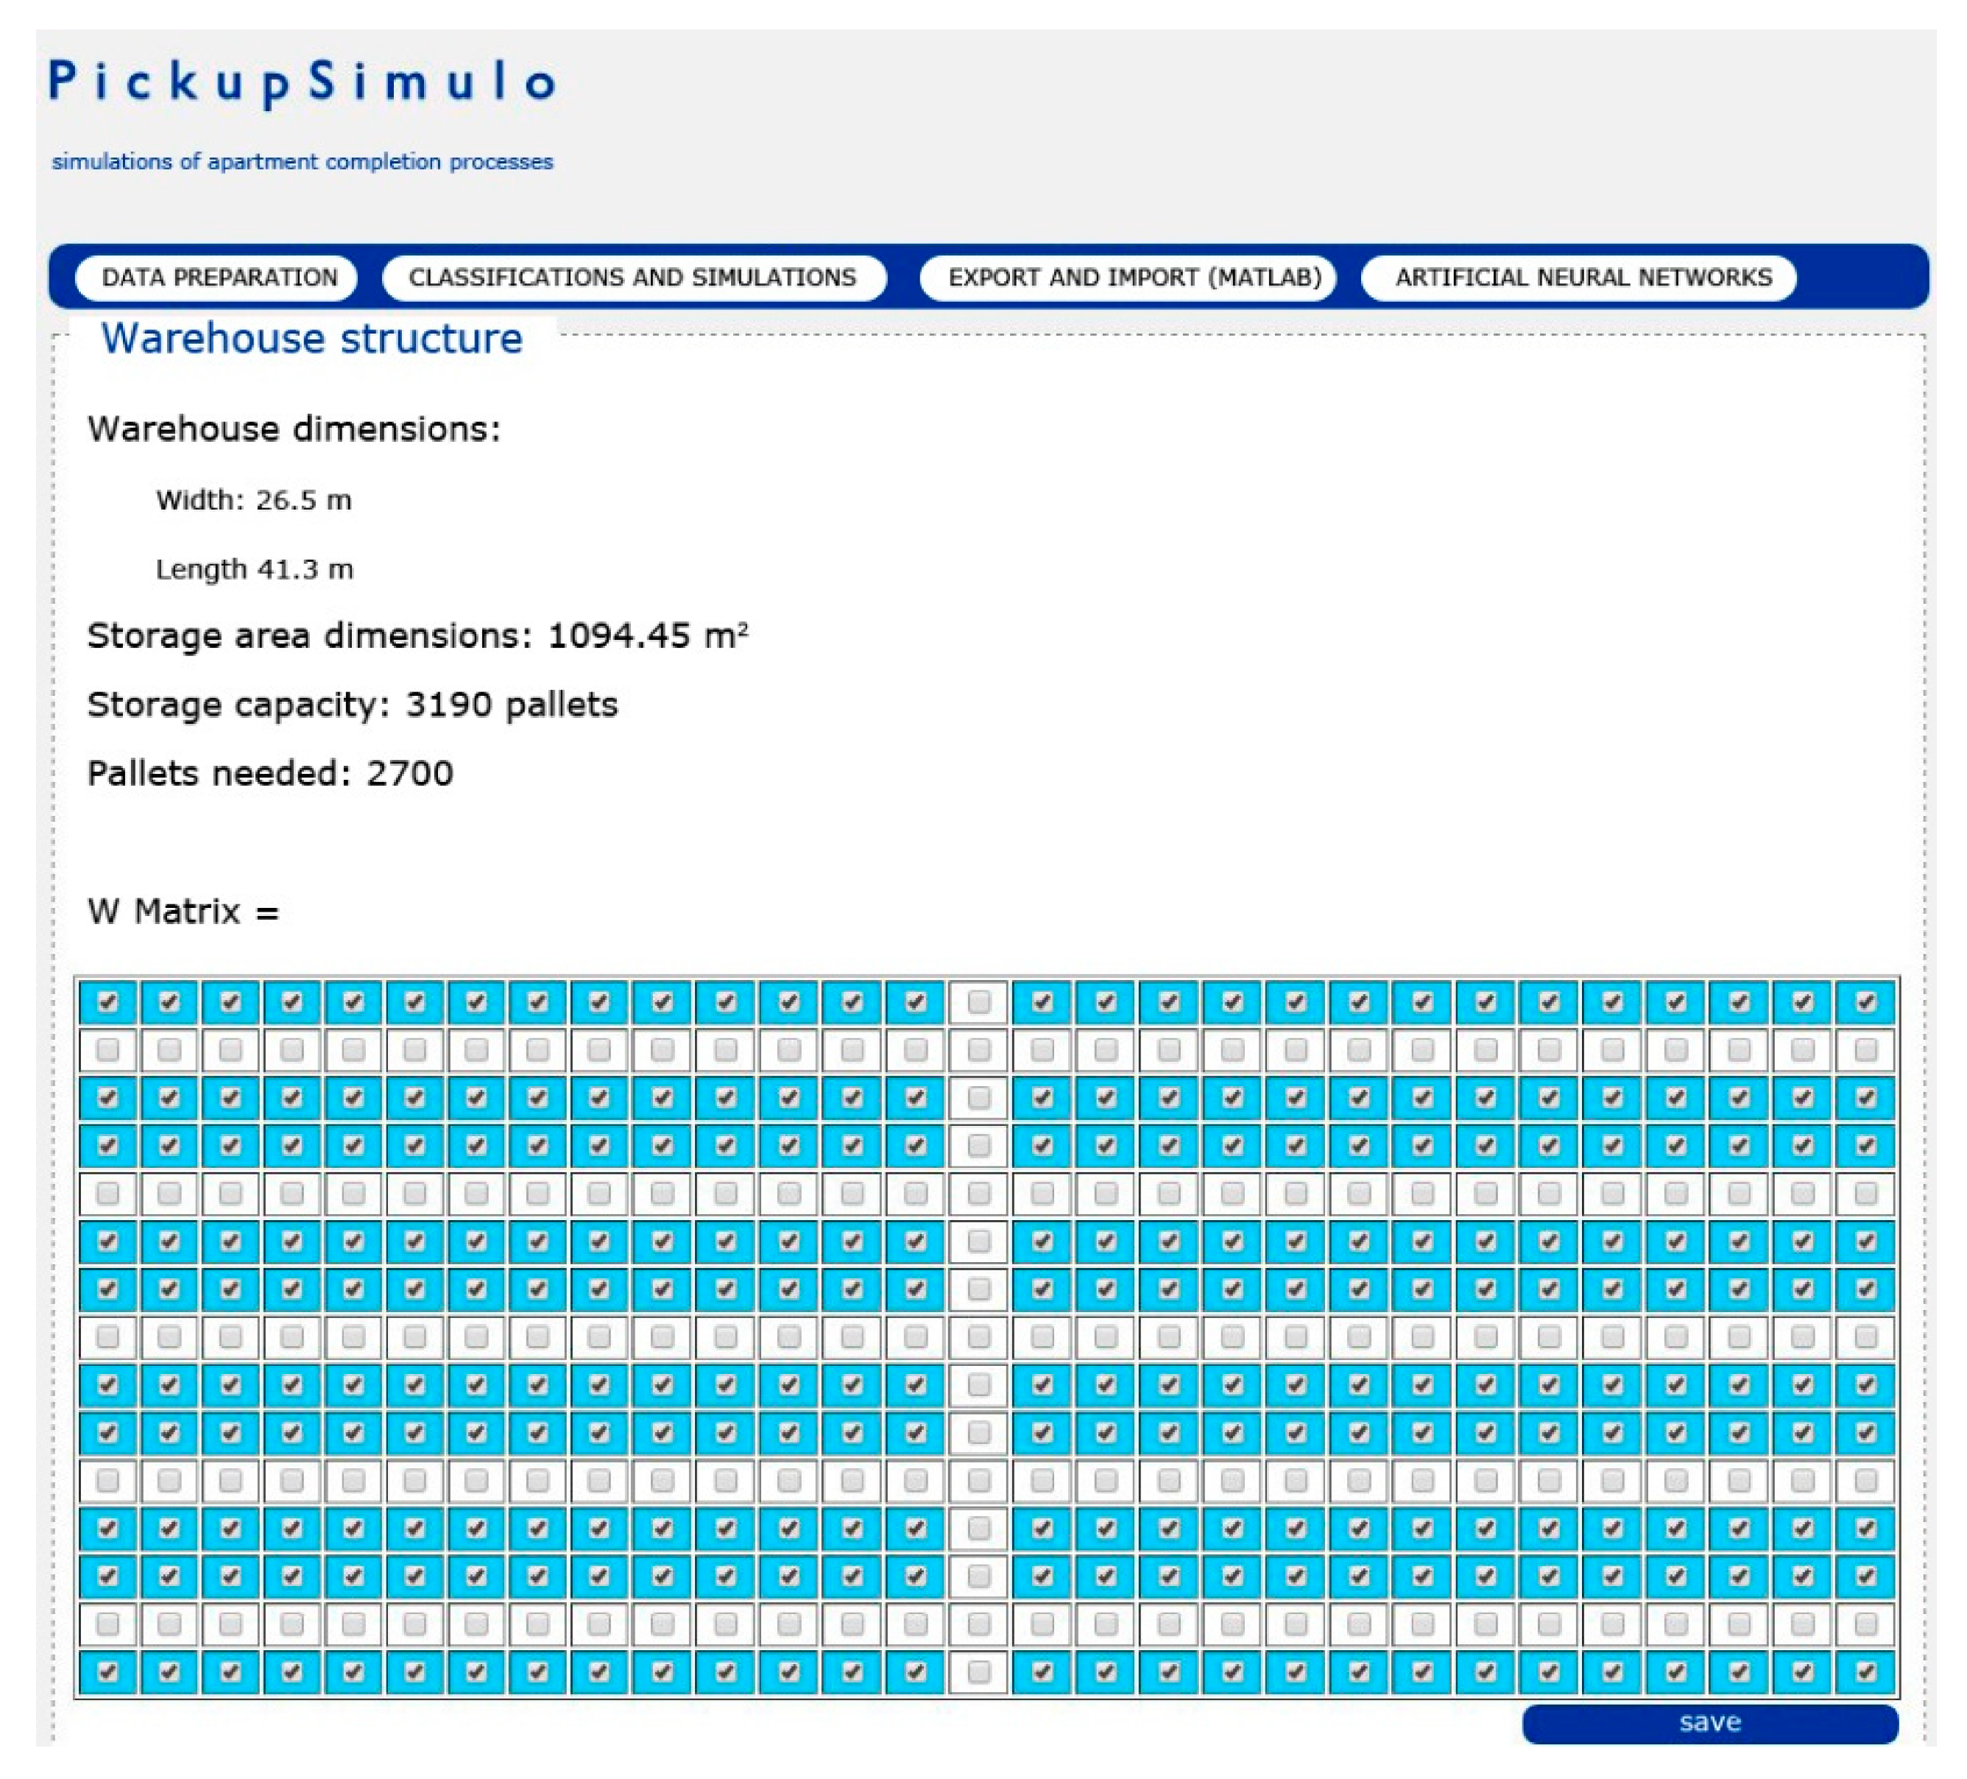Check the empty box in bottom row
Viewport: 1967px width, 1779px height.
978,1671
